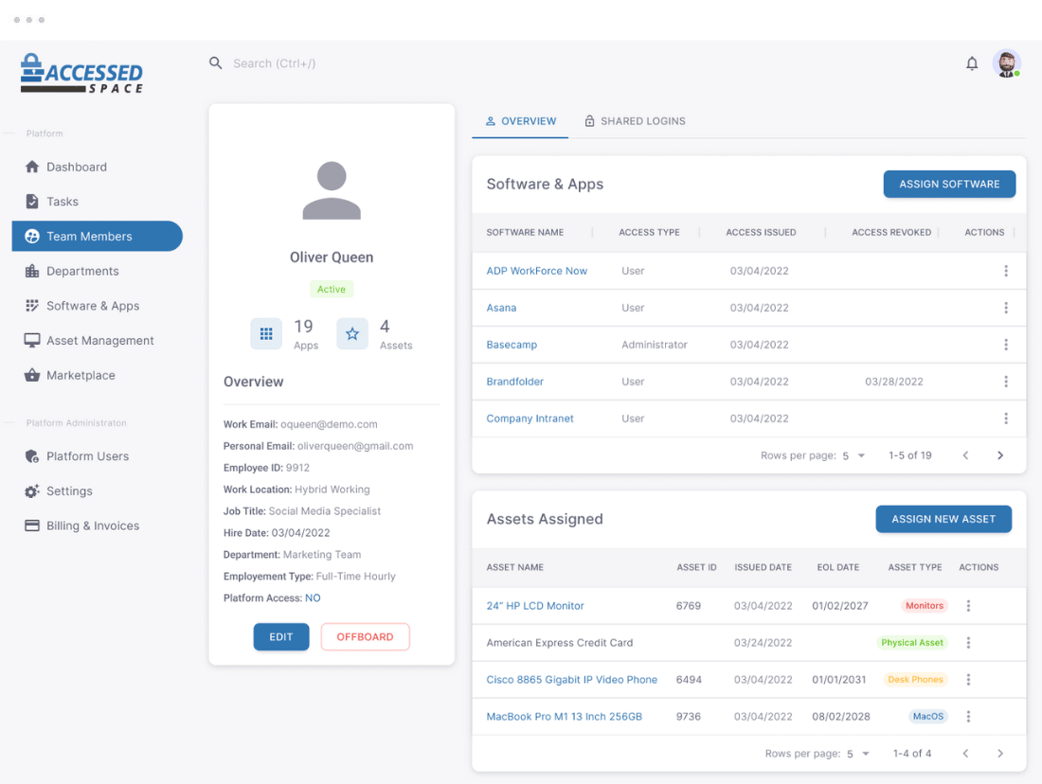
Task: Open actions menu for Brandfolder row
Action: tap(1005, 382)
